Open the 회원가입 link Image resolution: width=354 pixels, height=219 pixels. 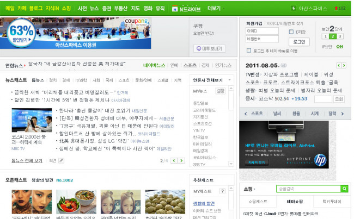tap(254, 23)
